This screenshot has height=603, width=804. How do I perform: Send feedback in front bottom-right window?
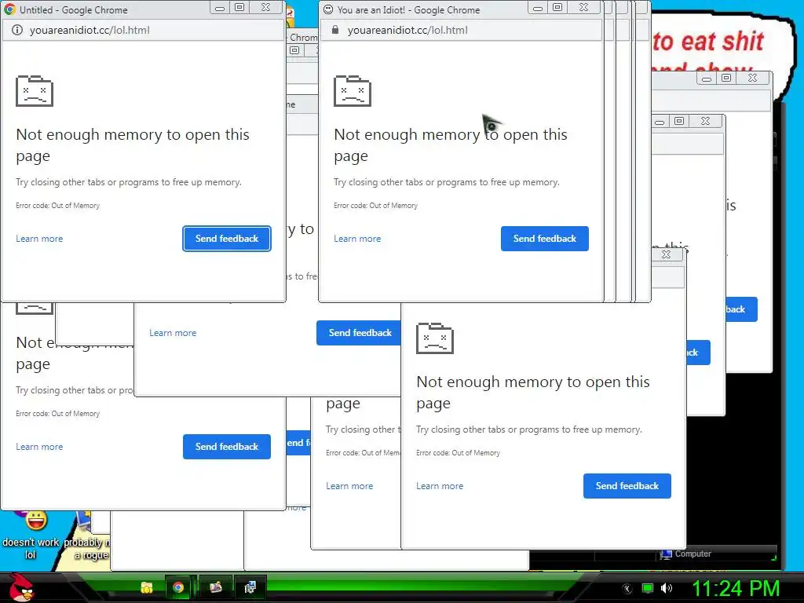pos(627,485)
